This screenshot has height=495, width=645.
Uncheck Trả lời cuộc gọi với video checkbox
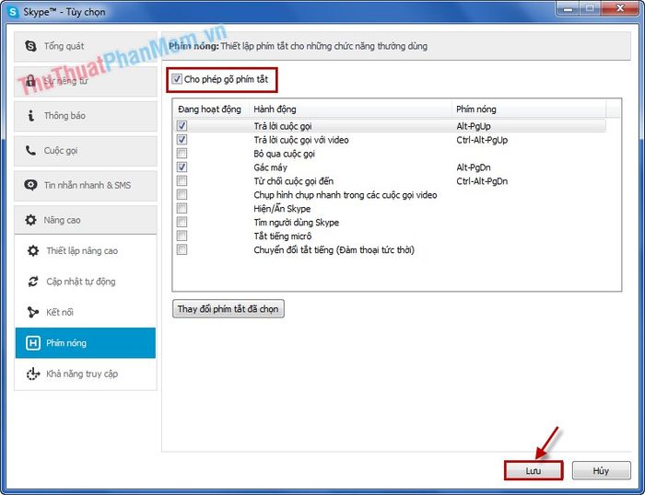pyautogui.click(x=182, y=140)
